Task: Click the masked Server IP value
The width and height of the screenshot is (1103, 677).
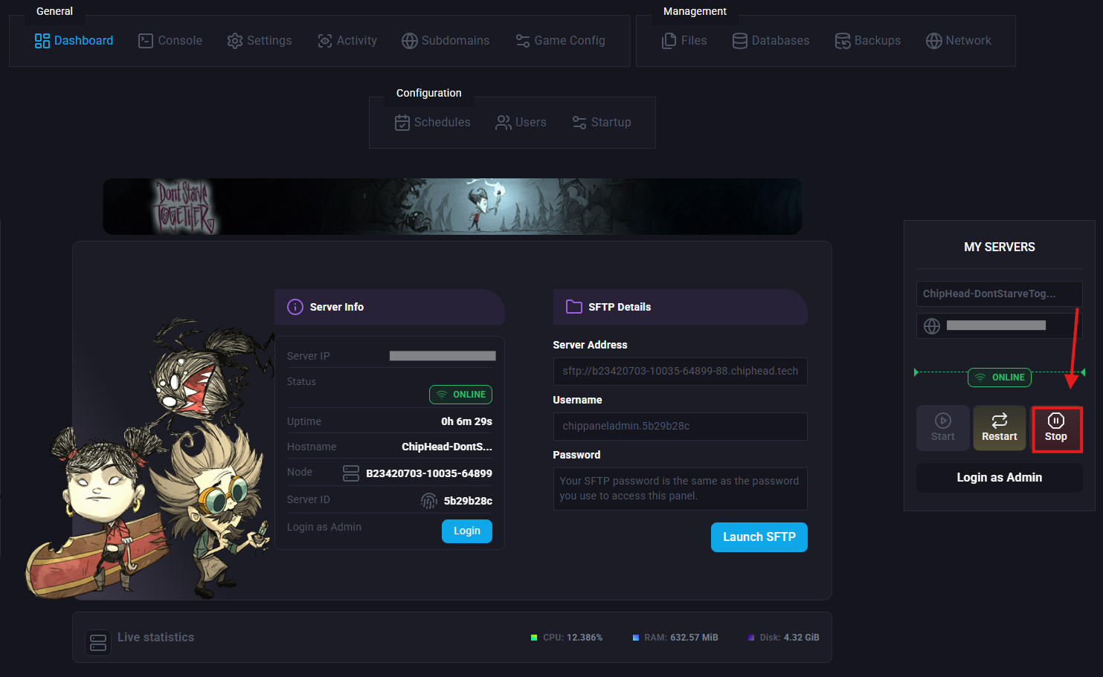Action: tap(443, 356)
